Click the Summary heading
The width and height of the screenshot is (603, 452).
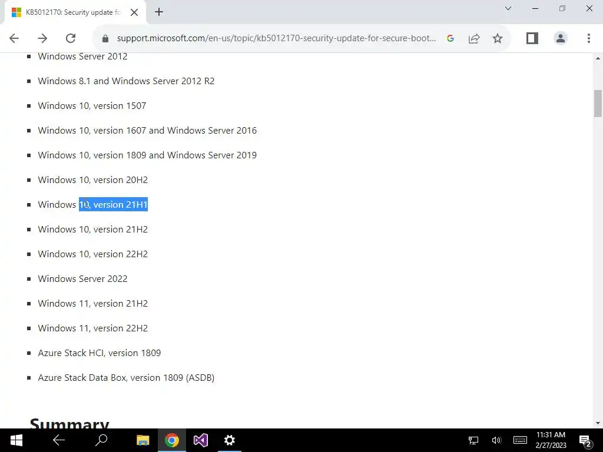point(69,423)
